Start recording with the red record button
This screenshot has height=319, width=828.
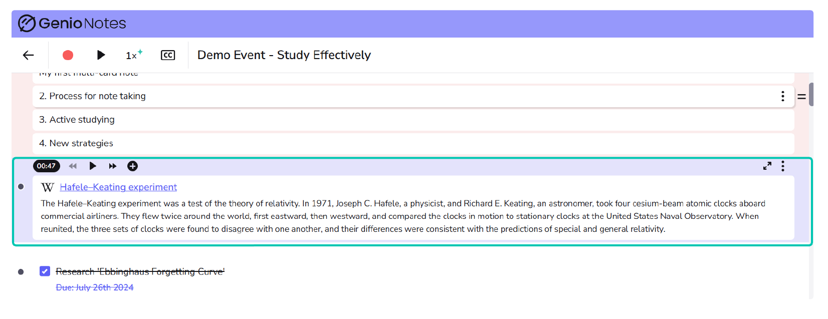68,55
